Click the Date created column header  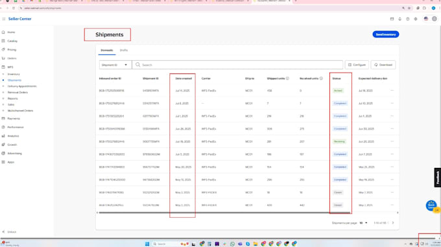tap(184, 78)
